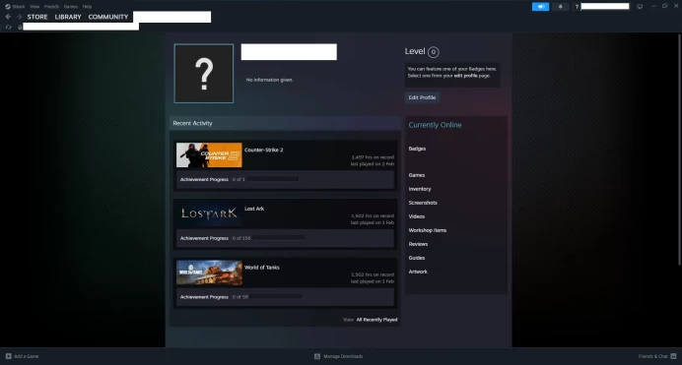Click the 'No information given.' text
The image size is (682, 365).
270,80
